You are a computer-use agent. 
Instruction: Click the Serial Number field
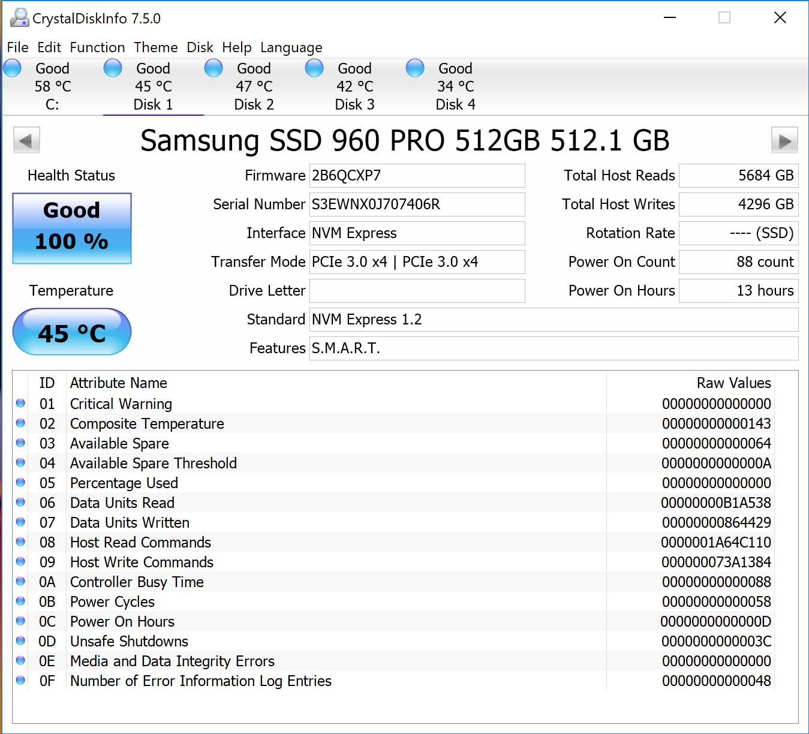point(417,204)
